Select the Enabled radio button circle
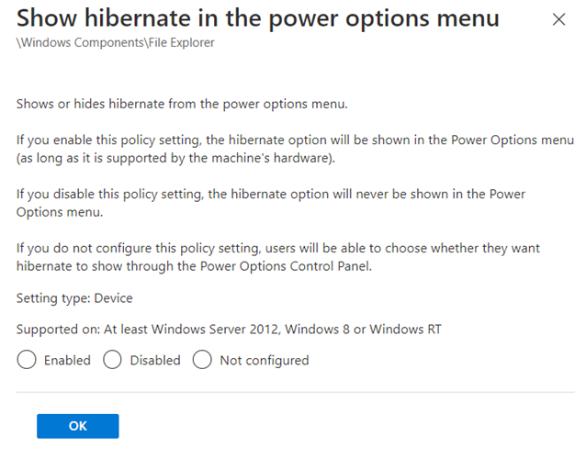 click(x=27, y=360)
